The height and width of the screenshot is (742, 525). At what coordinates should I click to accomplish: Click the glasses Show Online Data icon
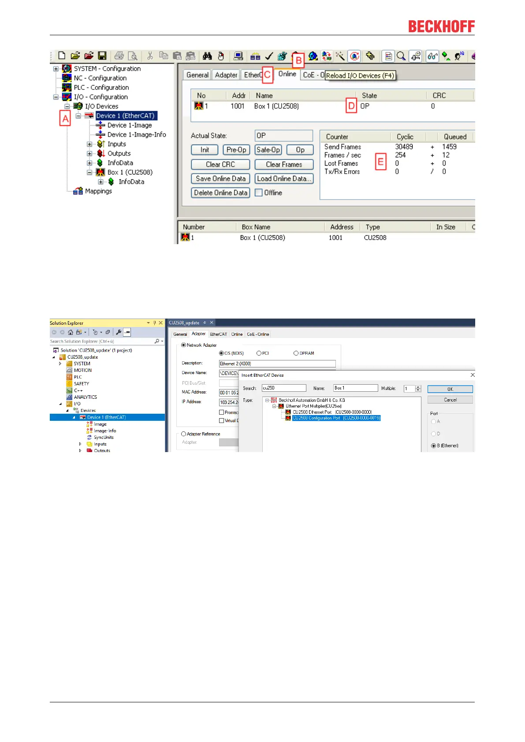432,56
